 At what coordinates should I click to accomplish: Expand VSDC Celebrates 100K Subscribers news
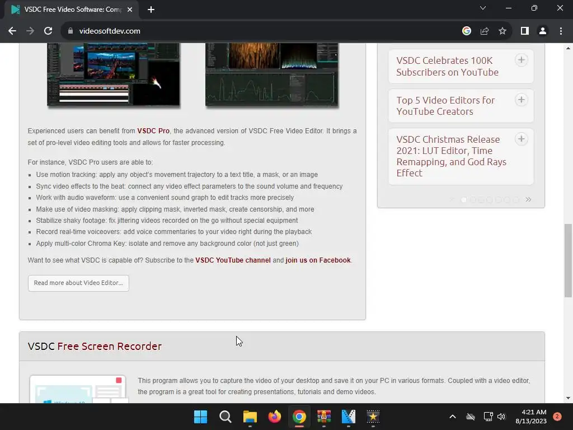tap(522, 60)
